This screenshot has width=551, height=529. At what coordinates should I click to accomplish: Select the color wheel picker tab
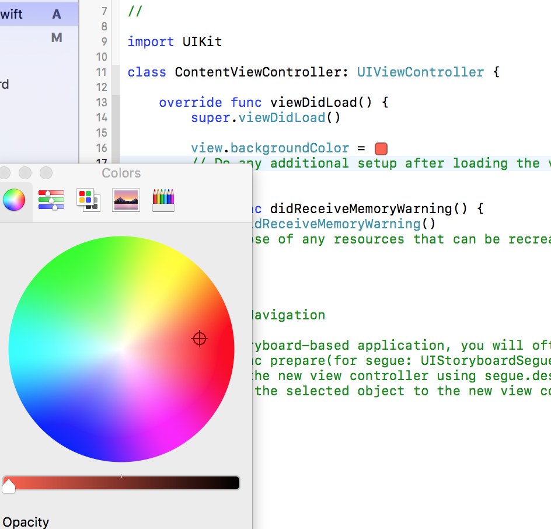tap(14, 200)
